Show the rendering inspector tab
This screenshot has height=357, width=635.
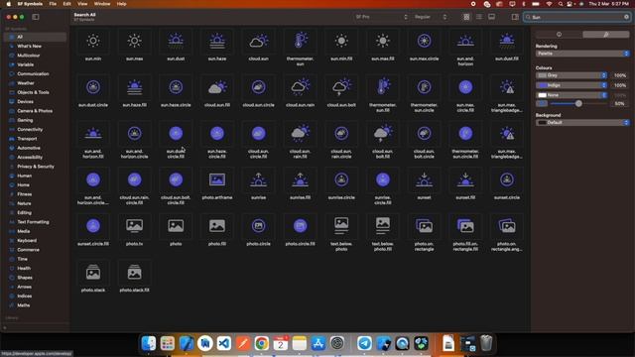pos(606,35)
